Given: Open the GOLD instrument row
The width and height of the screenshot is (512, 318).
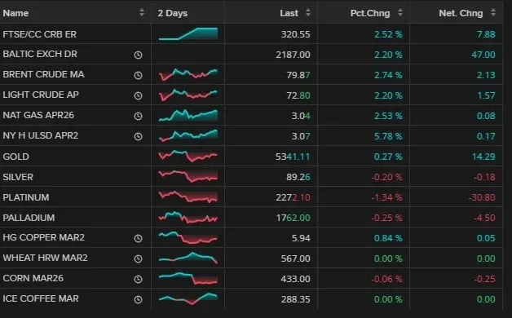Looking at the screenshot, I should pos(251,157).
